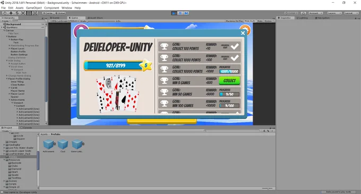Expand the Change Name Dialog node

pyautogui.click(x=7, y=75)
